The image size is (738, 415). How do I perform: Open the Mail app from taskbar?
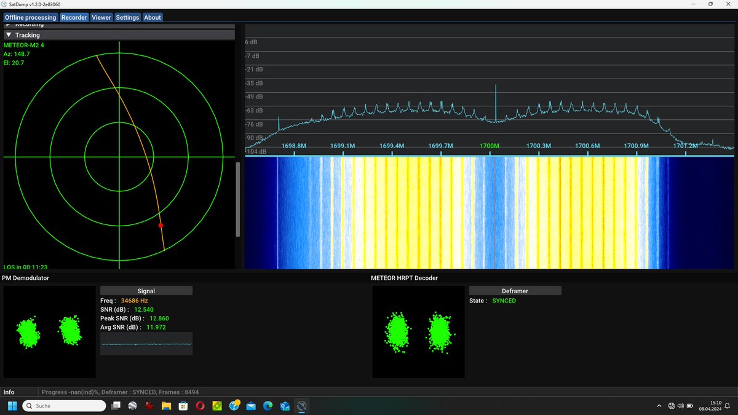coord(251,406)
